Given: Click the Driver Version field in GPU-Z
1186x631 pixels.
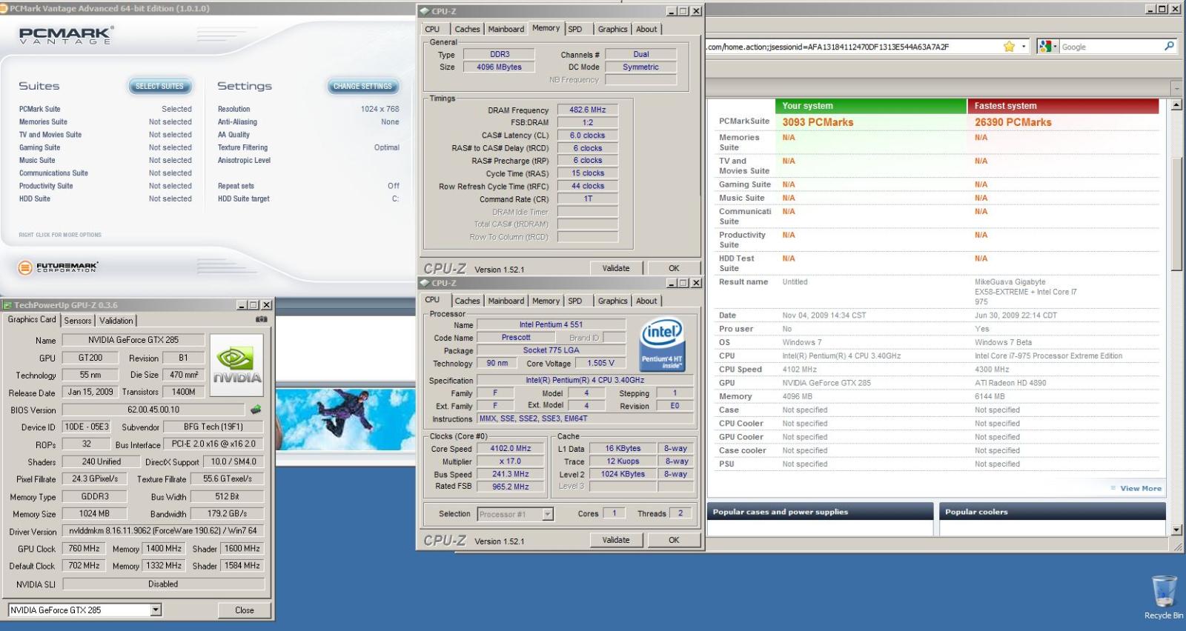Looking at the screenshot, I should [x=163, y=531].
